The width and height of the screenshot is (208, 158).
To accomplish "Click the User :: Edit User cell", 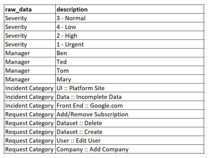I will click(x=130, y=140).
